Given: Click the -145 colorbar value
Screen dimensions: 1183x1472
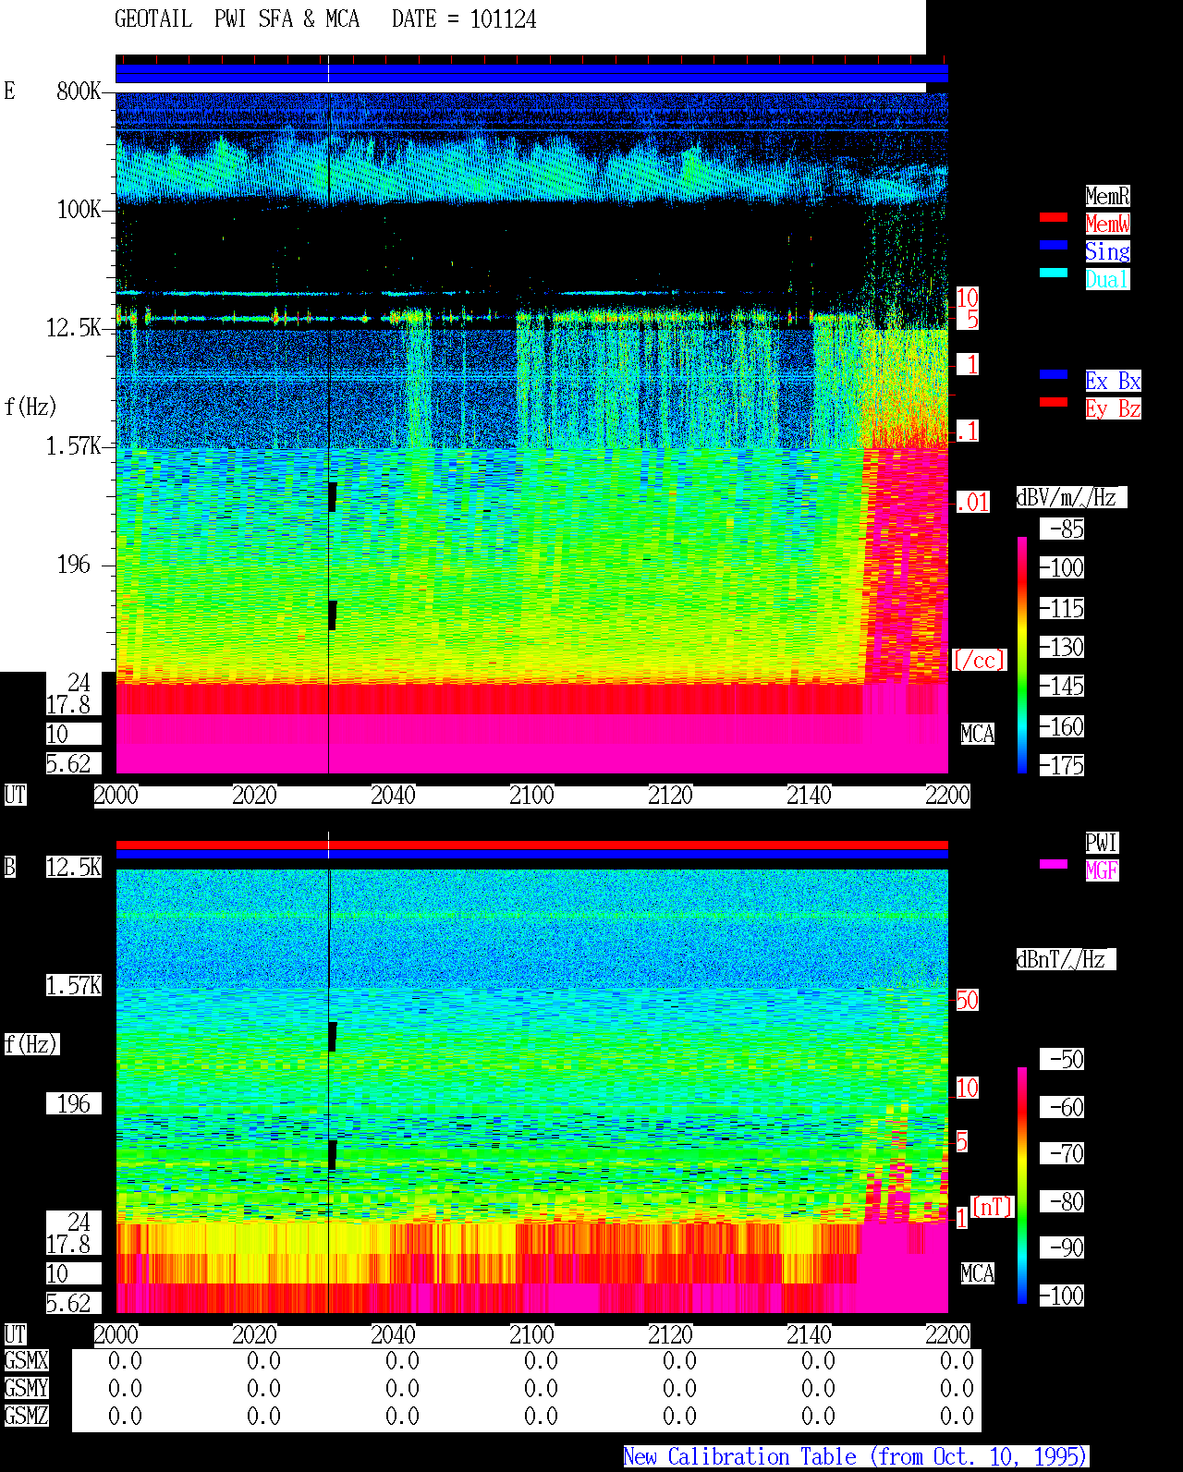Looking at the screenshot, I should click(x=1062, y=686).
